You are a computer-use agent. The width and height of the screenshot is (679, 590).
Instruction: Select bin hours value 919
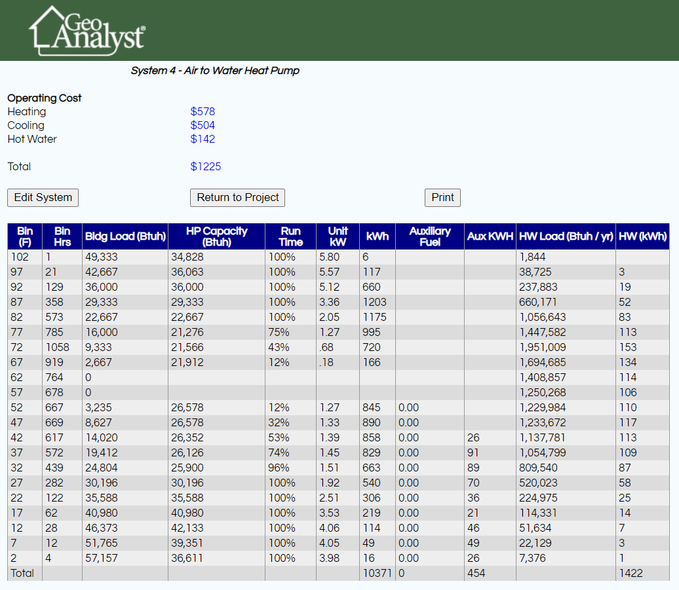pos(54,363)
